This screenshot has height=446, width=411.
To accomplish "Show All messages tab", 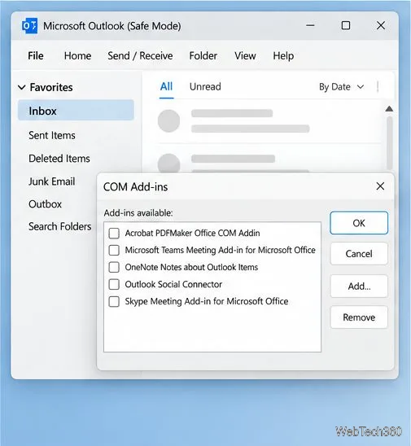I will (166, 86).
